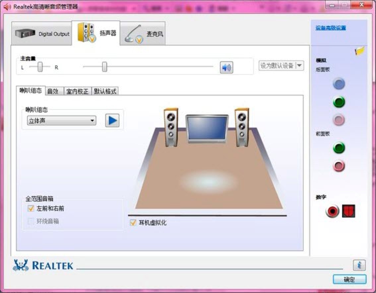Click the pink mic jack icon on front panel

tap(339, 166)
